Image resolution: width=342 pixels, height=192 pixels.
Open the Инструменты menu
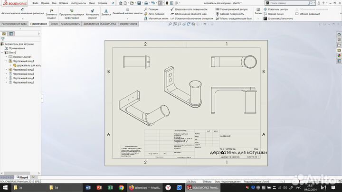click(x=78, y=3)
